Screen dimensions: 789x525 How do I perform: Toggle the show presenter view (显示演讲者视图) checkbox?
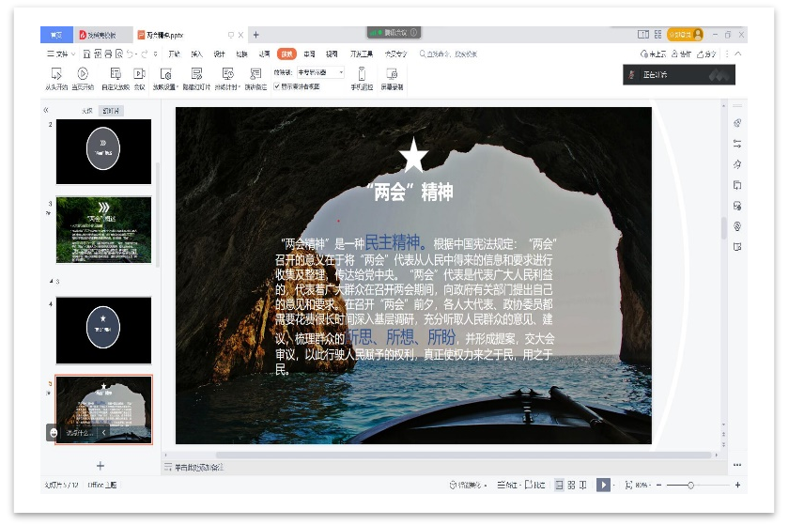277,86
